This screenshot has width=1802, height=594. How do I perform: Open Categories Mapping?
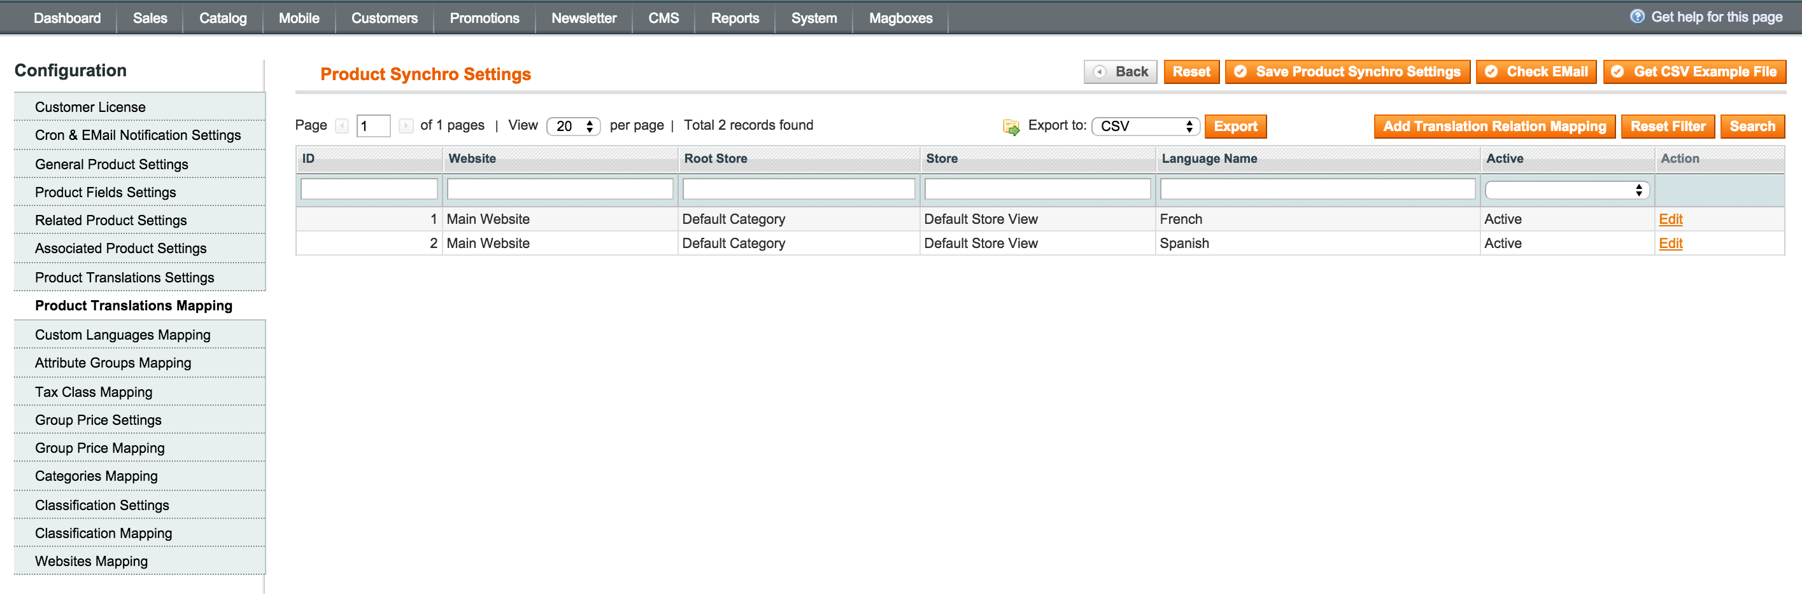pyautogui.click(x=139, y=476)
